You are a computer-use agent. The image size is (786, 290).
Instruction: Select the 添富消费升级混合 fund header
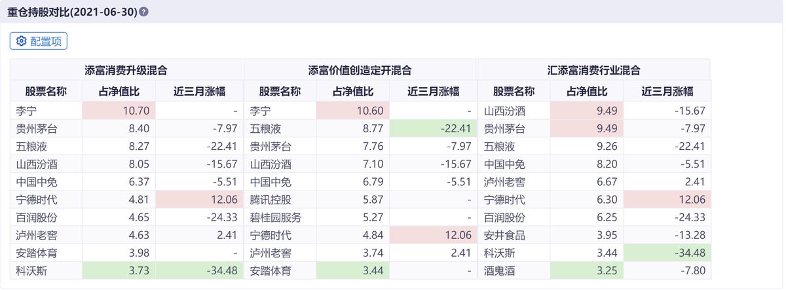pos(126,70)
